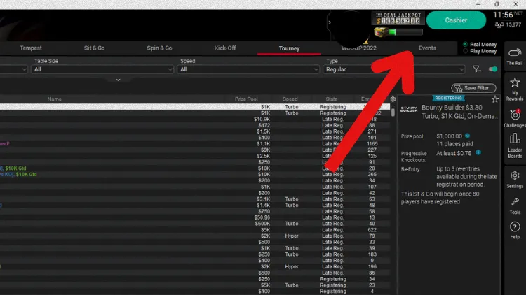
Task: Open My Rewards star icon
Action: click(514, 86)
